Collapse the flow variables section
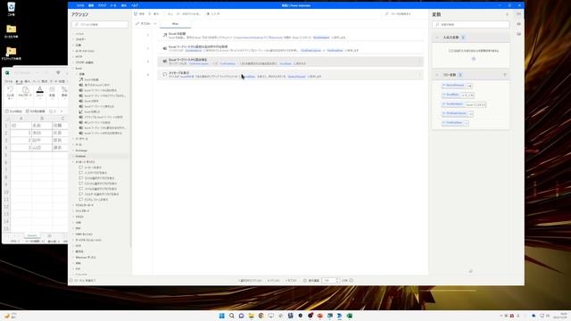This screenshot has width=571, height=321. point(437,75)
